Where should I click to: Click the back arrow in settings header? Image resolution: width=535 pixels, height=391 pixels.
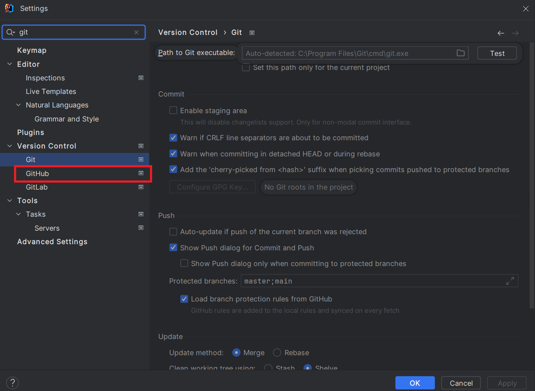[x=501, y=33]
